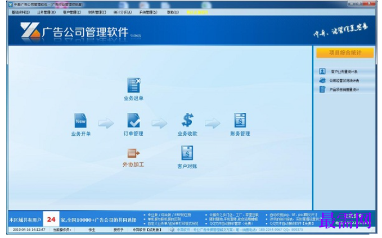Click the 客户对账 label
Screen dimensions: 382x238
point(187,166)
